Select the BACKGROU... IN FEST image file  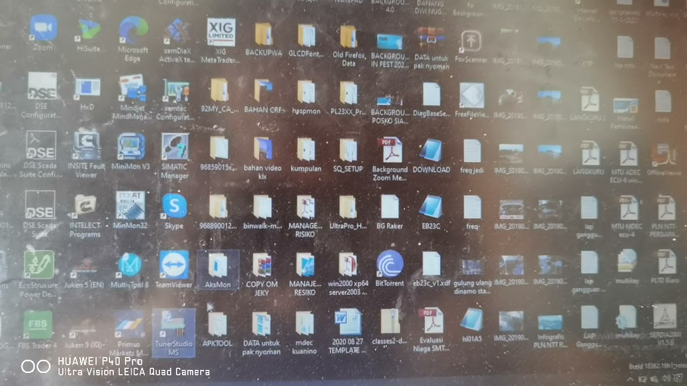[x=390, y=49]
